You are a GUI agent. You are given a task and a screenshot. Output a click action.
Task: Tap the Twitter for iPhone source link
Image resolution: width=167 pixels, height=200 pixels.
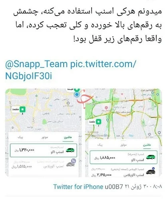click(78, 186)
